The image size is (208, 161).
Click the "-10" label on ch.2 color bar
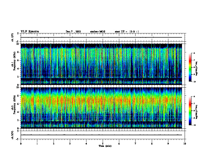194,125
